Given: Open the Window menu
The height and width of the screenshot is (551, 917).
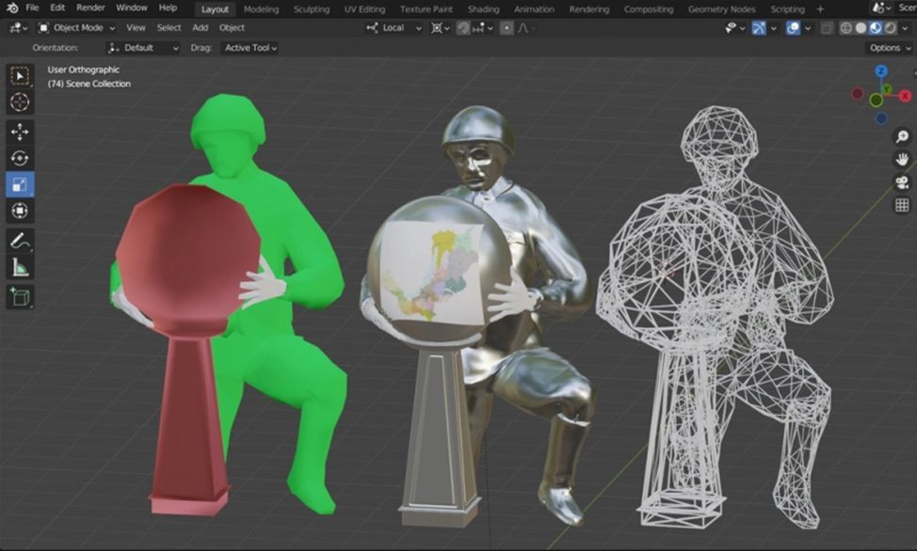Looking at the screenshot, I should (132, 8).
